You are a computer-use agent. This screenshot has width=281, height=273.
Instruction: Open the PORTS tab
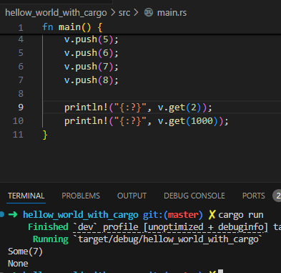coord(254,196)
